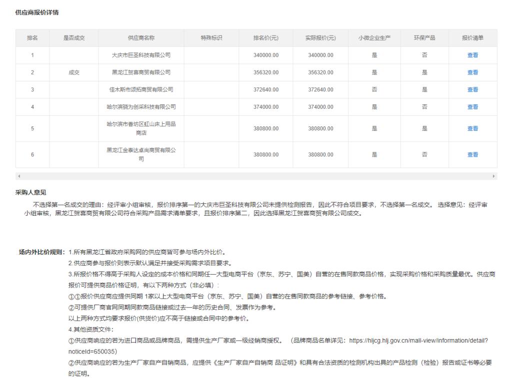The width and height of the screenshot is (512, 378).
Task: Open 查看 for 黑龙江金泰达卓尚商贸有限公司
Action: (472, 155)
